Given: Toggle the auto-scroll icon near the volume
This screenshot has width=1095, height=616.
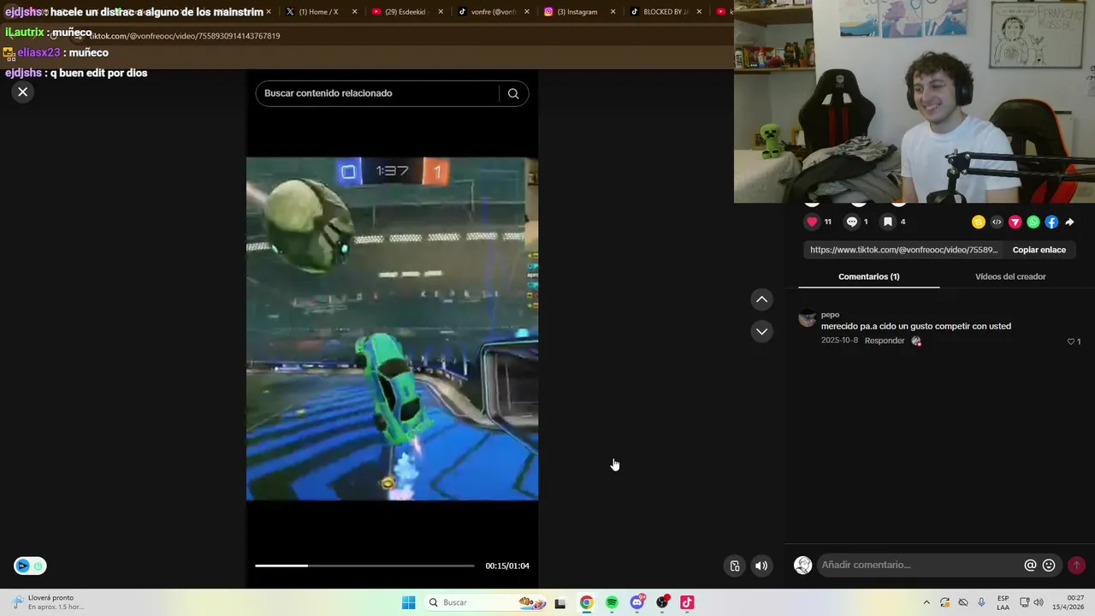Looking at the screenshot, I should [735, 566].
